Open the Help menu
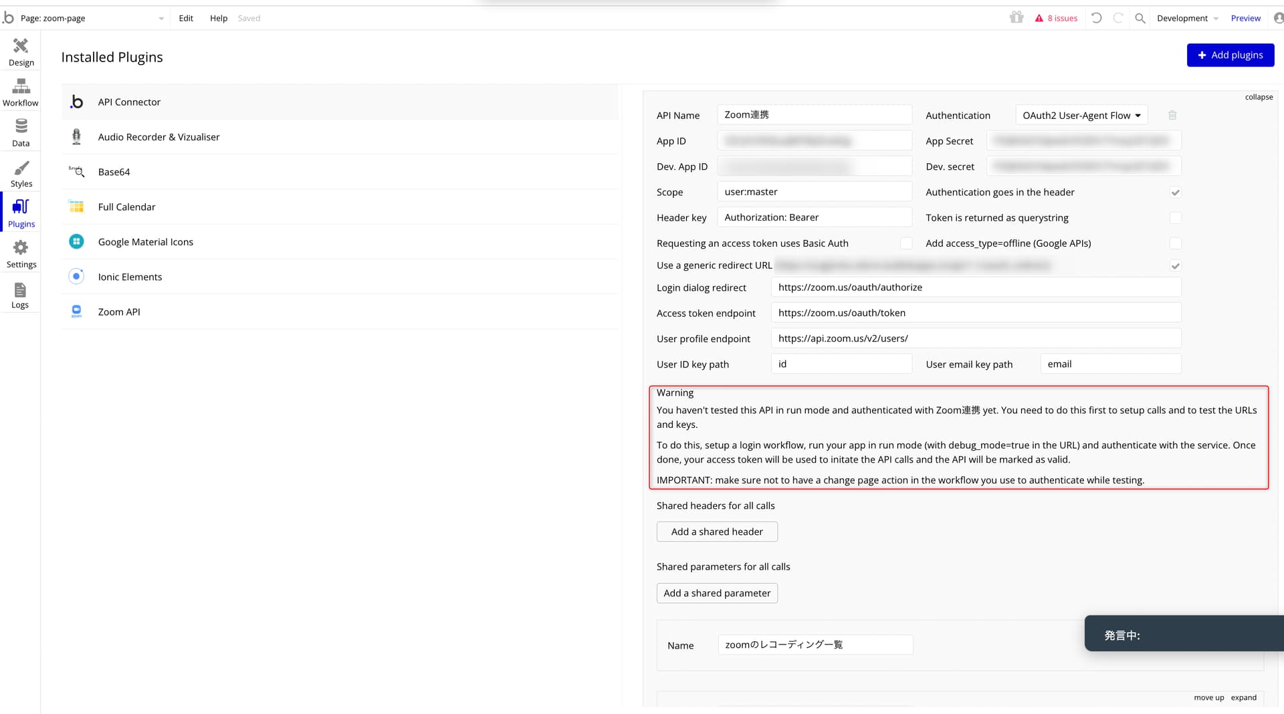The image size is (1284, 714). [x=219, y=18]
